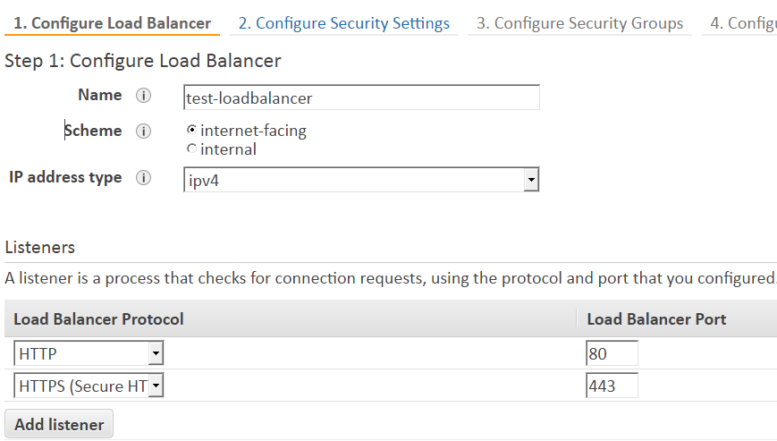Image resolution: width=777 pixels, height=441 pixels.
Task: Click the internet-facing label text
Action: pos(253,131)
